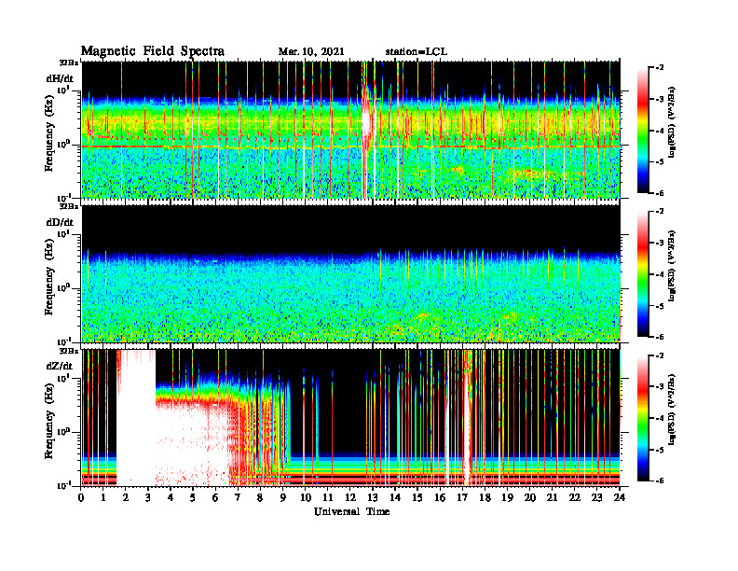Click the "-4" tick on dH/dt colorbar
738x571 pixels.
coord(659,131)
